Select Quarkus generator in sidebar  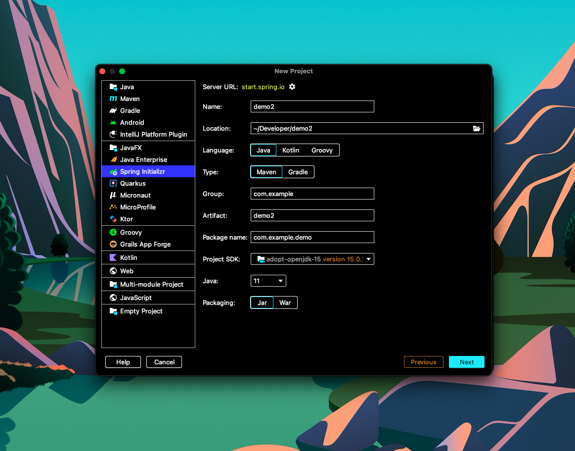148,183
